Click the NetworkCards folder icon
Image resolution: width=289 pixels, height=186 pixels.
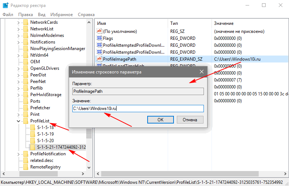[26, 22]
